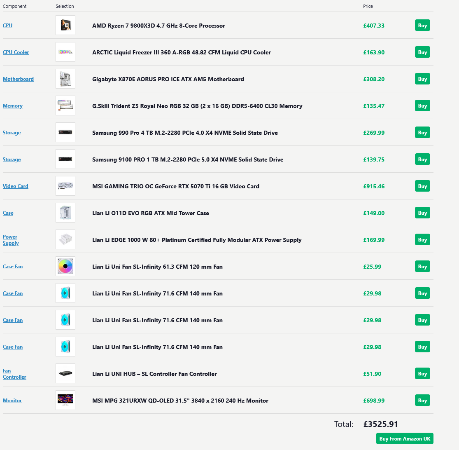Select the Lian Li UNI HUB controller name
459x450 pixels.
[154, 374]
